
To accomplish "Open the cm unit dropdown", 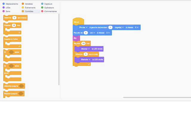I will 92,33.
